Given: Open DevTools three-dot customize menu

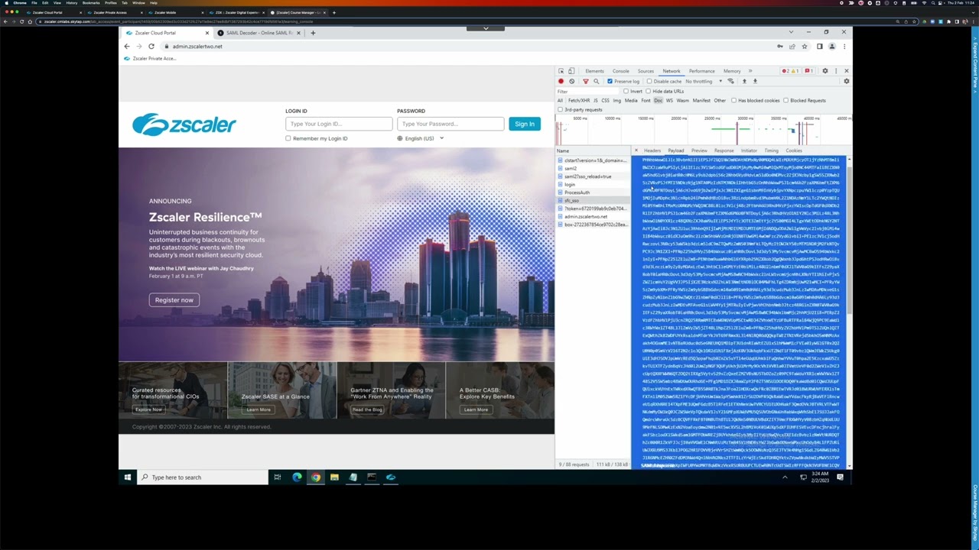Looking at the screenshot, I should 836,71.
